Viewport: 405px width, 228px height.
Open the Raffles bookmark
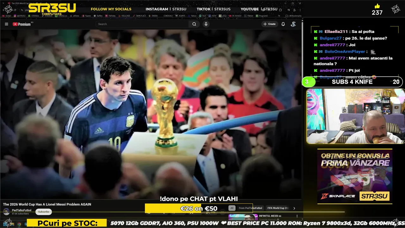[98, 16]
